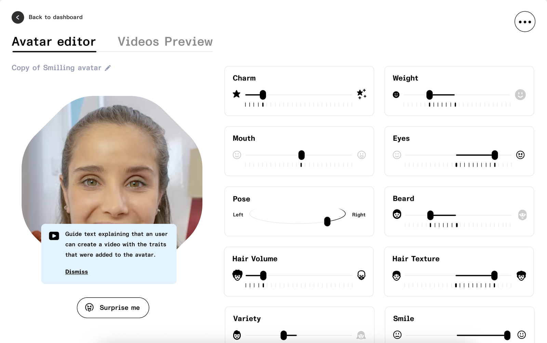The width and height of the screenshot is (547, 343).
Task: Click the pencil icon to rename avatar
Action: (108, 68)
